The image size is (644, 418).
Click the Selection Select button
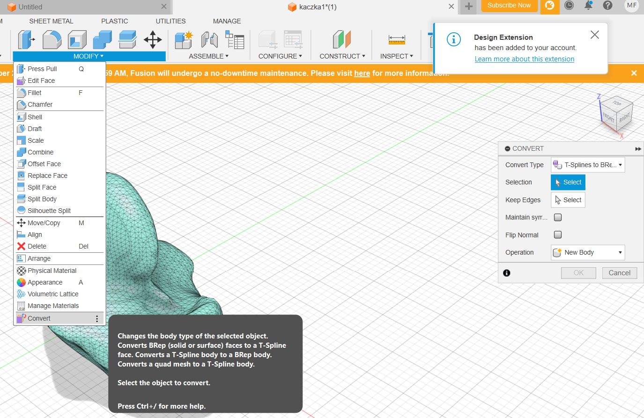[568, 182]
